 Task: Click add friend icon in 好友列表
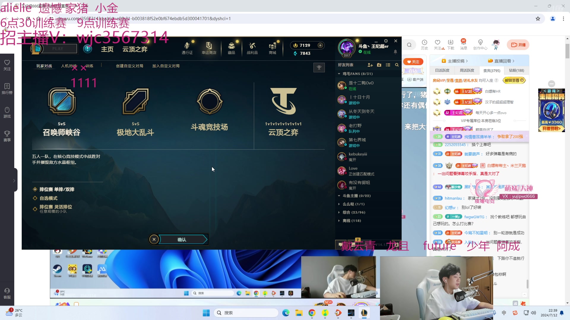coord(370,65)
